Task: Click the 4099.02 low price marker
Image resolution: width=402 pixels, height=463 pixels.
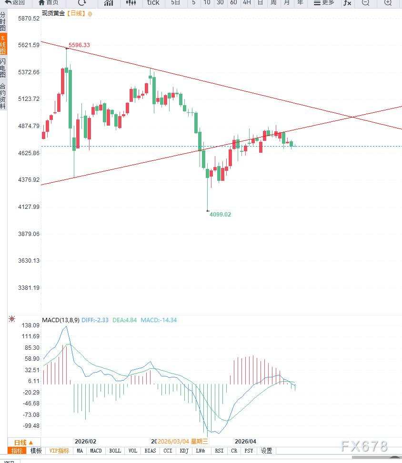Action: click(220, 215)
